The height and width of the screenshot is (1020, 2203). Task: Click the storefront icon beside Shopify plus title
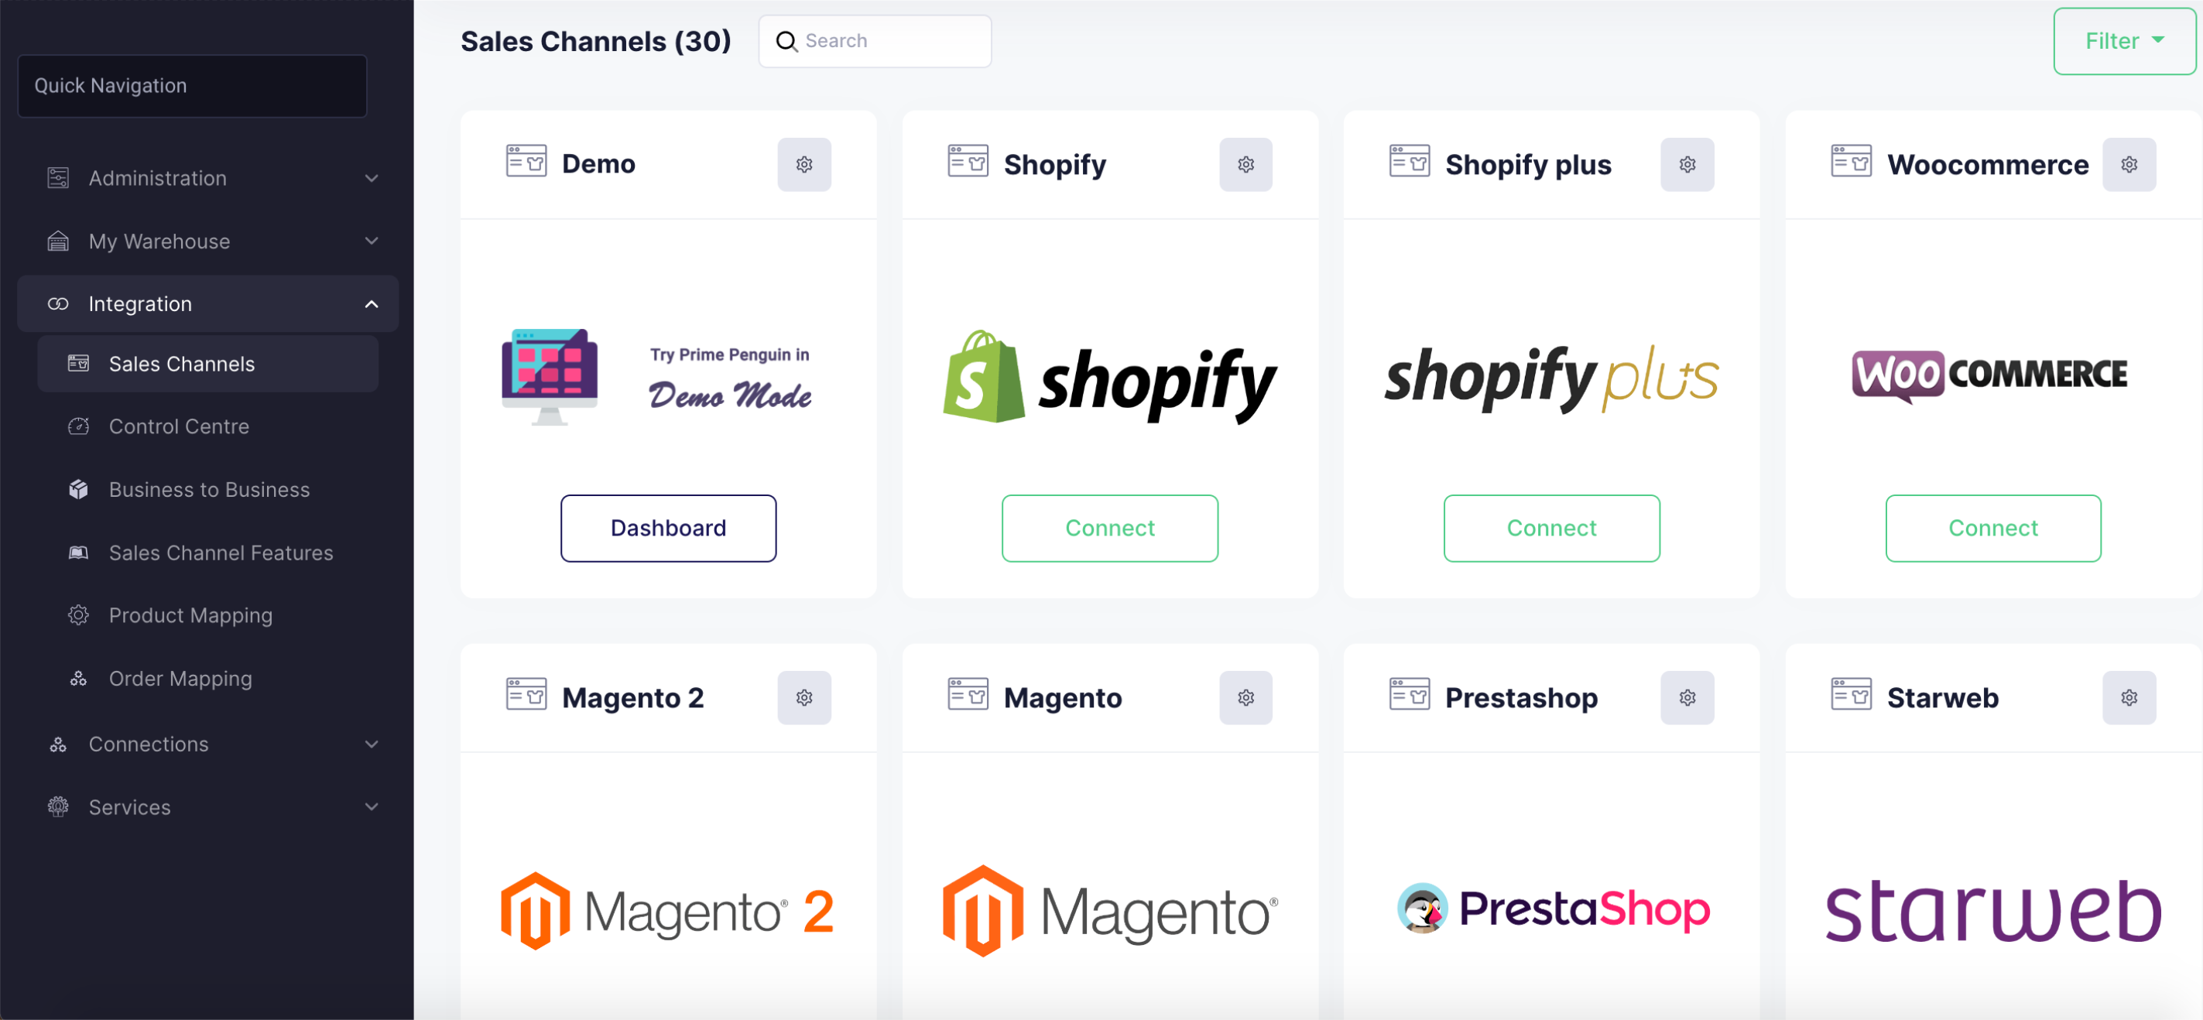[x=1409, y=162]
